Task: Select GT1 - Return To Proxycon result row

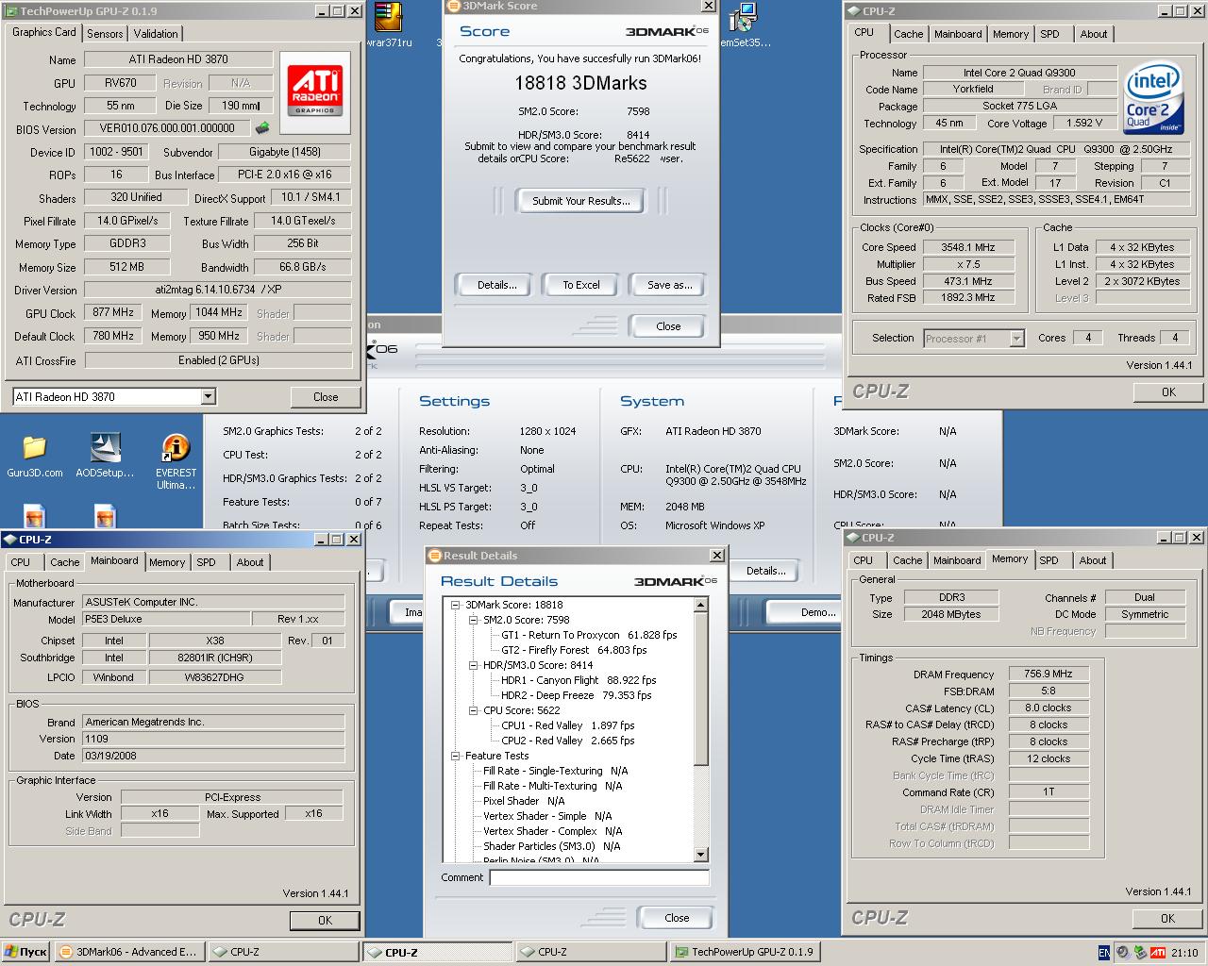Action: point(589,635)
